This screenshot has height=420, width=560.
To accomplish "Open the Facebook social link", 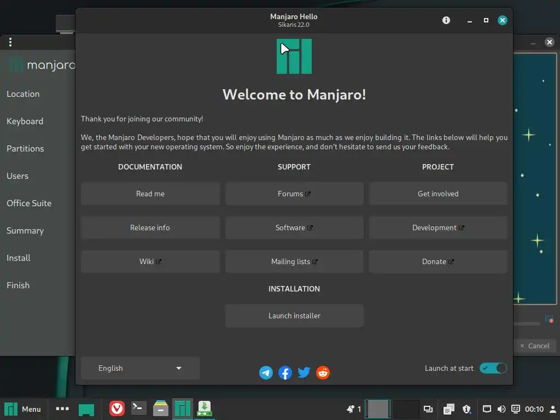I will click(285, 372).
